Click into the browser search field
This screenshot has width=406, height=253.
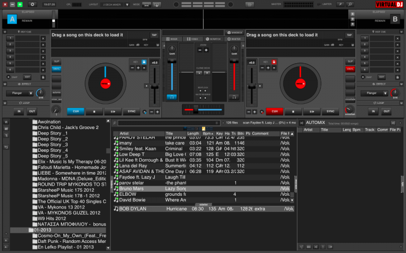pos(169,123)
